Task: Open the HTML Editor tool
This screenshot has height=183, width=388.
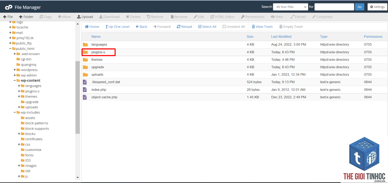Action: [222, 17]
